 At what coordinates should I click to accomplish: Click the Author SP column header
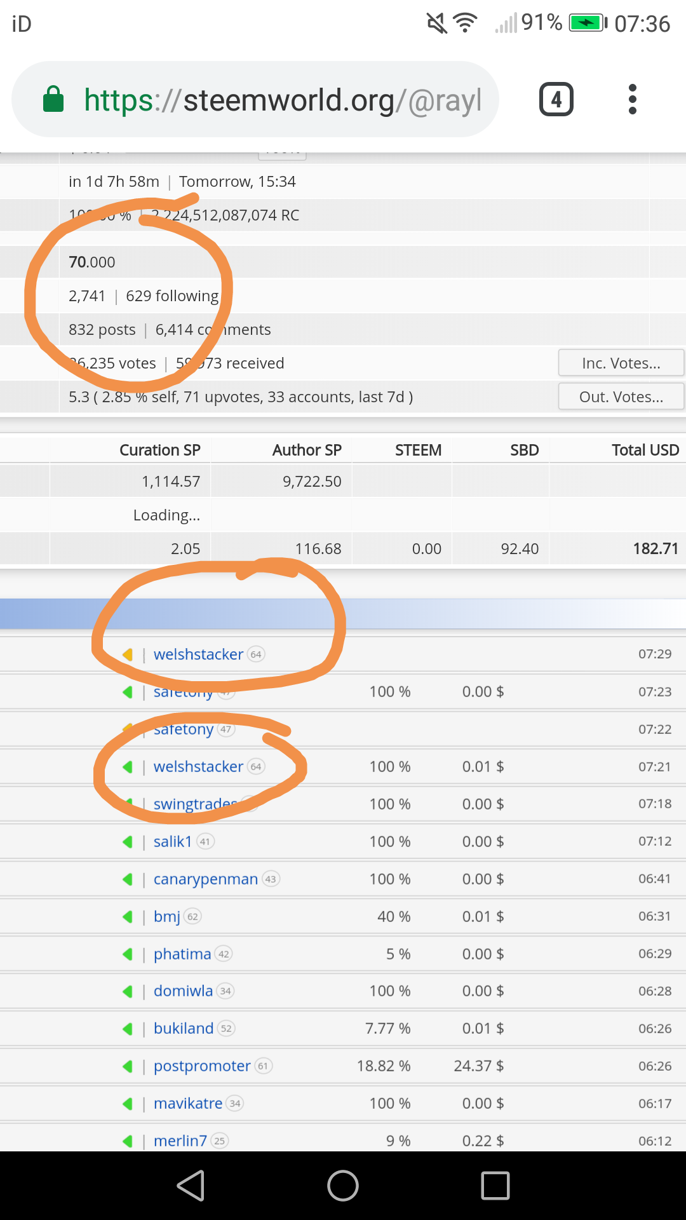[x=307, y=450]
